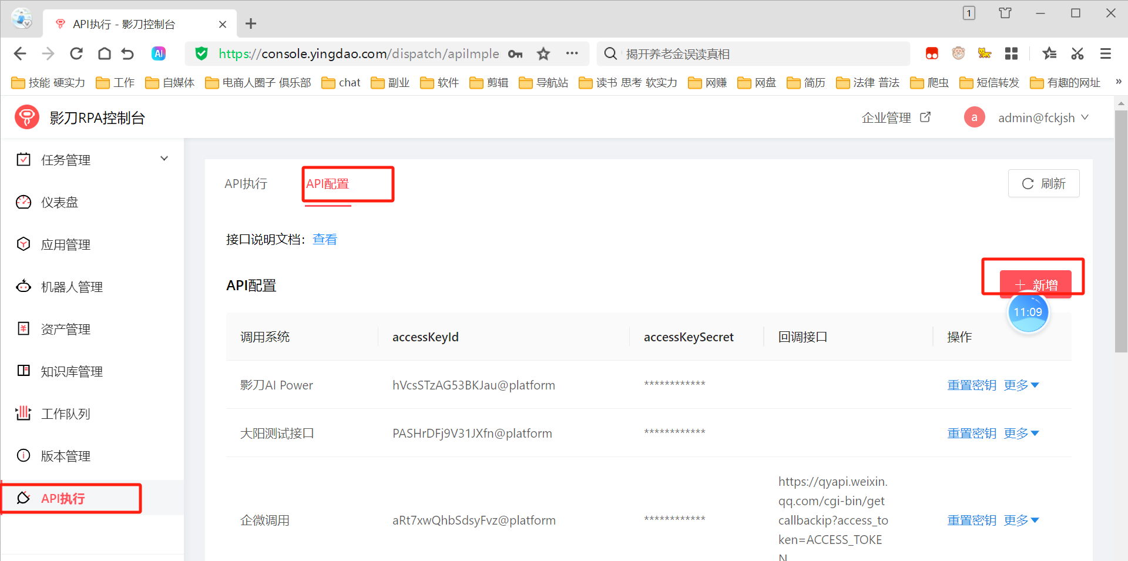The height and width of the screenshot is (561, 1128).
Task: Open 仪表盘 in the sidebar
Action: click(x=93, y=202)
